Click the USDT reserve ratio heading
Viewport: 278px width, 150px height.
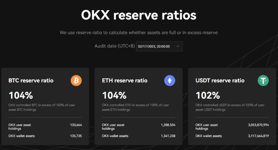pos(219,80)
